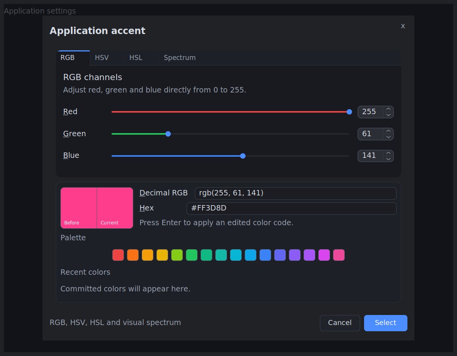
Task: Decrement the Red value with down arrow
Action: pyautogui.click(x=388, y=115)
